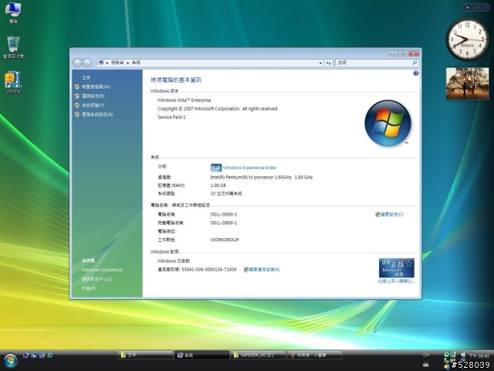Image resolution: width=494 pixels, height=371 pixels.
Task: Click the address bar refresh button
Action: coord(328,63)
